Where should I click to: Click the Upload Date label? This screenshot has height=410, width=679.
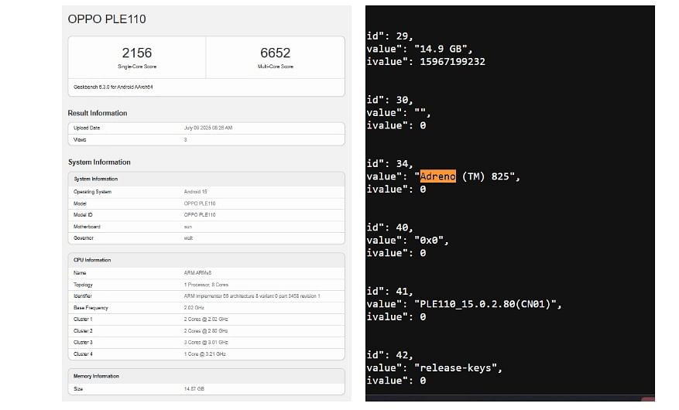87,128
